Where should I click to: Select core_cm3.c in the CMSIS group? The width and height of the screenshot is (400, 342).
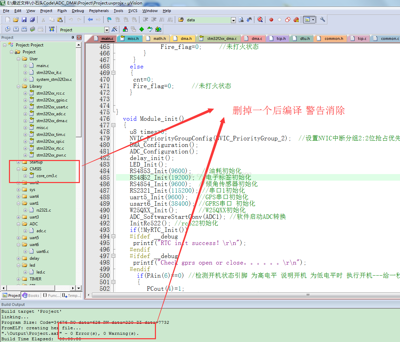pos(46,176)
